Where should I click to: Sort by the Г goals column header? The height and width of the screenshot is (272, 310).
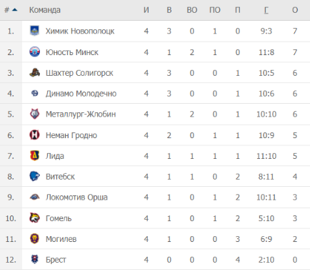(x=266, y=10)
